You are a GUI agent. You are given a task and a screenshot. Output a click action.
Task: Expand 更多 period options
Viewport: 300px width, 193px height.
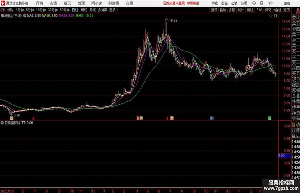(x=113, y=10)
